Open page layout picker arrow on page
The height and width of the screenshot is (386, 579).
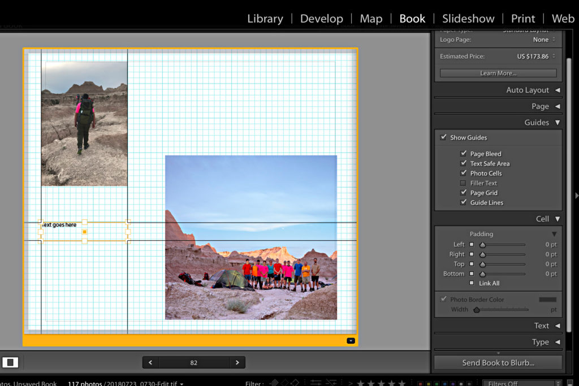[x=351, y=340]
